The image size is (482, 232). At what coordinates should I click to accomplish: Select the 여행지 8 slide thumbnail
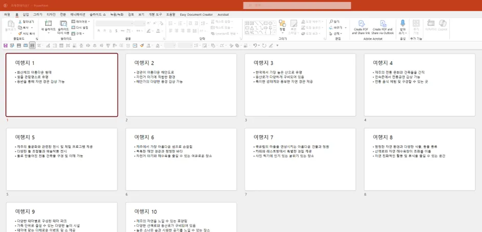[419, 159]
